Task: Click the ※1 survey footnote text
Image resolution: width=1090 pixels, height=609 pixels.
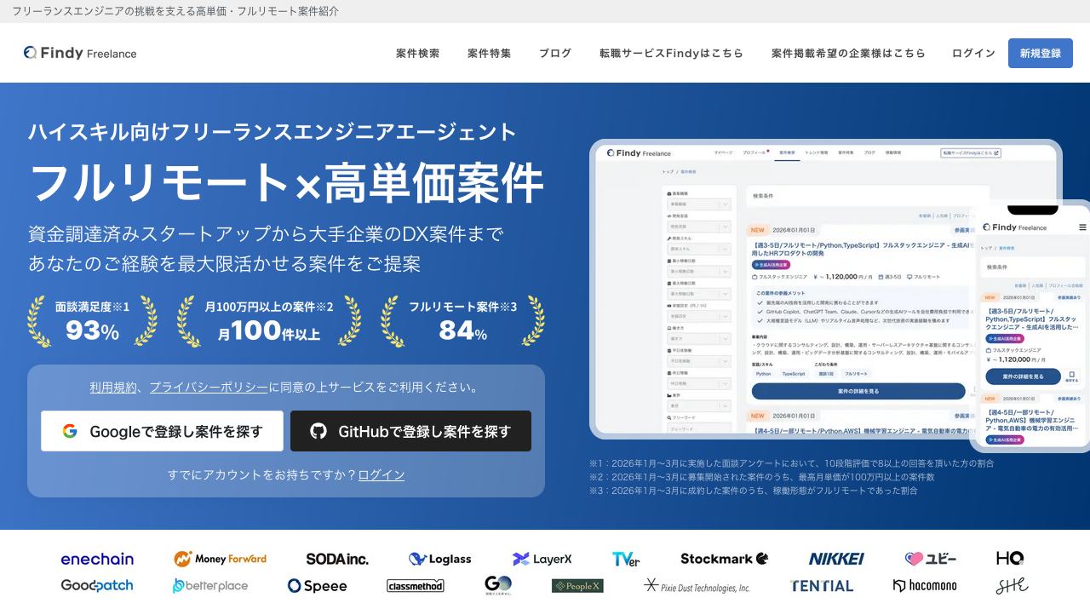Action: point(792,463)
